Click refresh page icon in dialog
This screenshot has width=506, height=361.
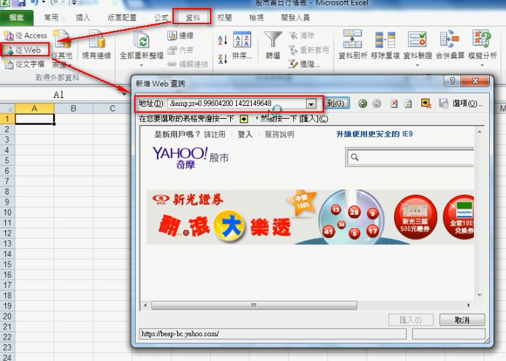408,103
